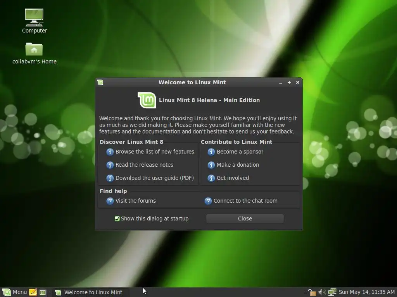This screenshot has height=297, width=397.
Task: Select Welcome to Linux Mint taskbar entry
Action: pyautogui.click(x=91, y=292)
